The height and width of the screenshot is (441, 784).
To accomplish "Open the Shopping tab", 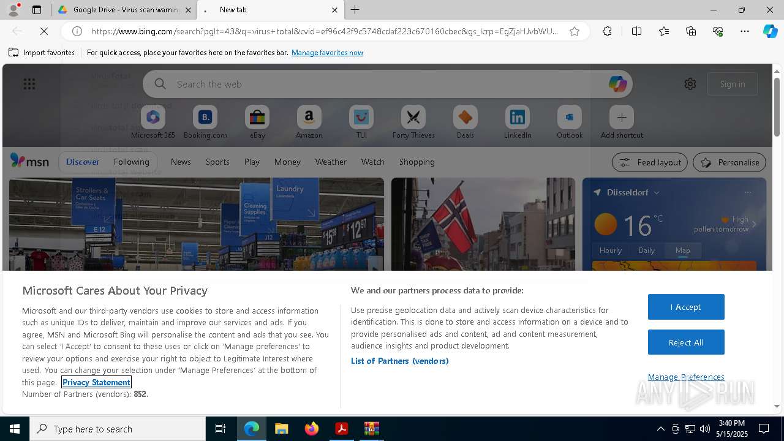I will tap(417, 162).
